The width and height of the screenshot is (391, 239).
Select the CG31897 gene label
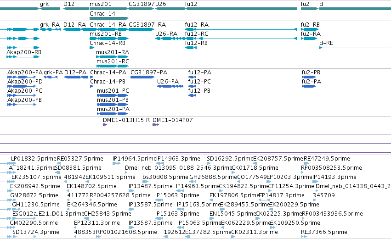[142, 4]
